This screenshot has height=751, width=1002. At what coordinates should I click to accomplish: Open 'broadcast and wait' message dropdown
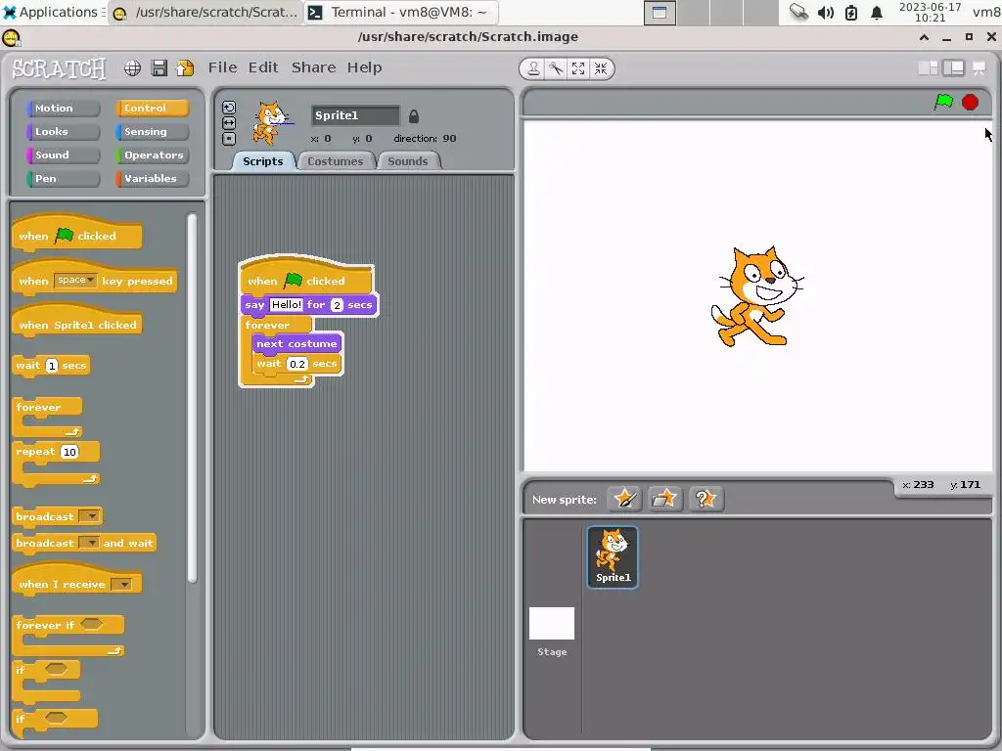(91, 543)
